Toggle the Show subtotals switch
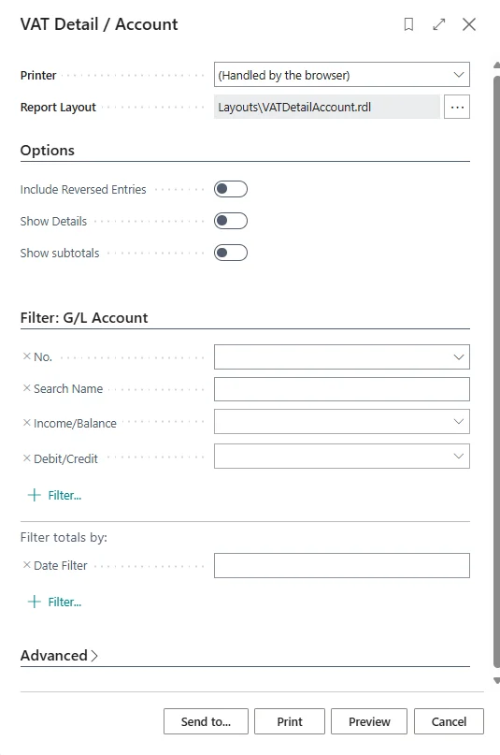The width and height of the screenshot is (500, 755). 231,253
